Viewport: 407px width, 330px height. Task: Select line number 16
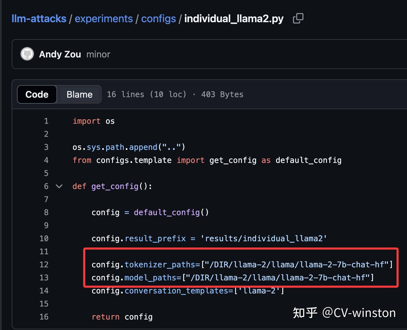click(x=44, y=317)
